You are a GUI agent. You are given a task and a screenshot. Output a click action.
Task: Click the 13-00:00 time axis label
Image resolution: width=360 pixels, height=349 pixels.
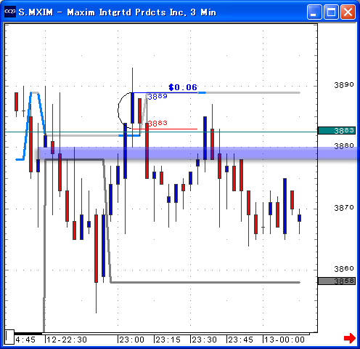285,340
